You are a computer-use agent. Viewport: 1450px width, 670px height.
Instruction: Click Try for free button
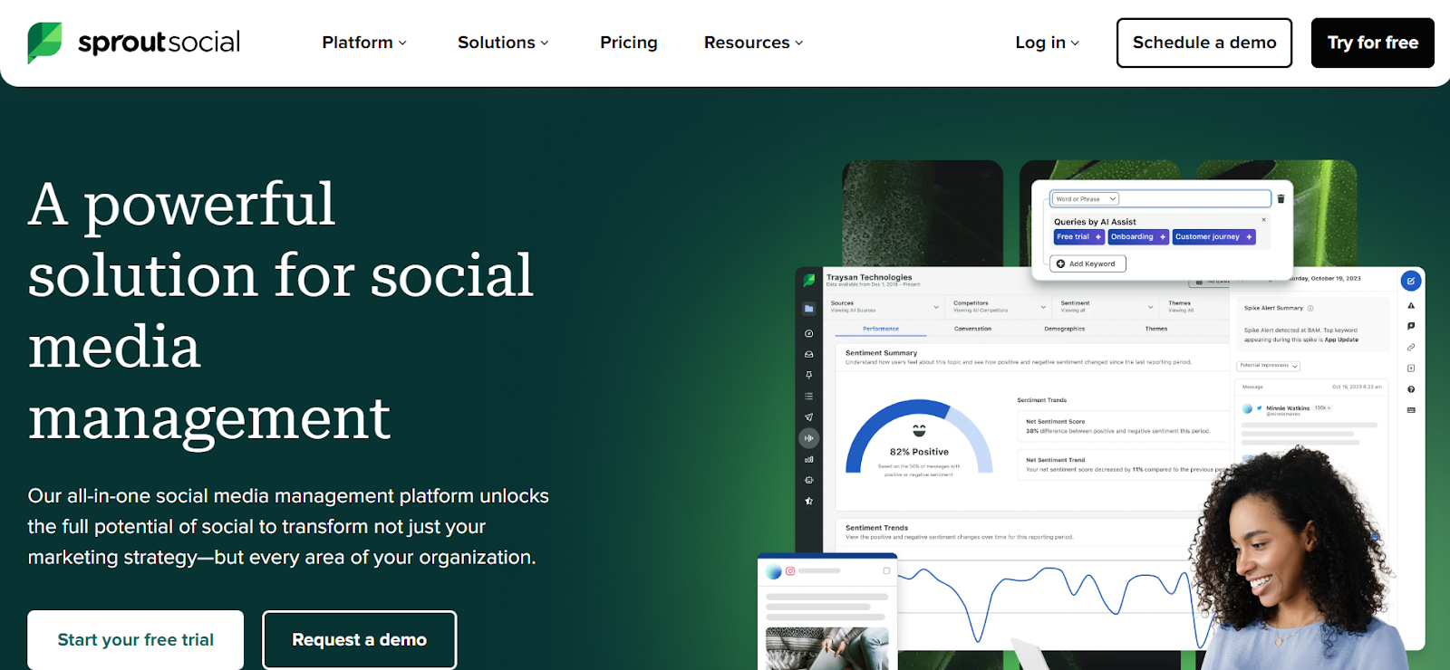[x=1373, y=43]
